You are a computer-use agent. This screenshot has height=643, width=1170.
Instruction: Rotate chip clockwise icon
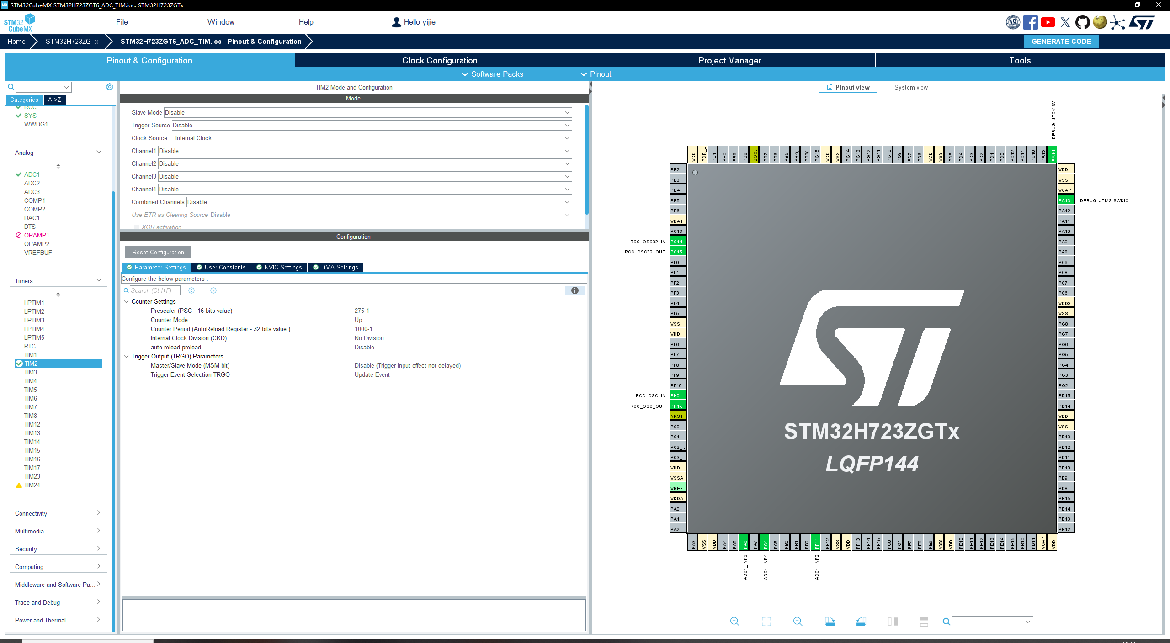tap(830, 621)
